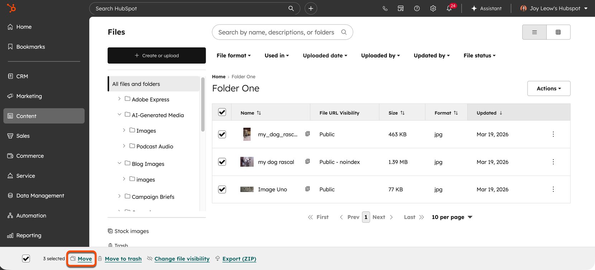Open Used in filter dropdown

277,55
